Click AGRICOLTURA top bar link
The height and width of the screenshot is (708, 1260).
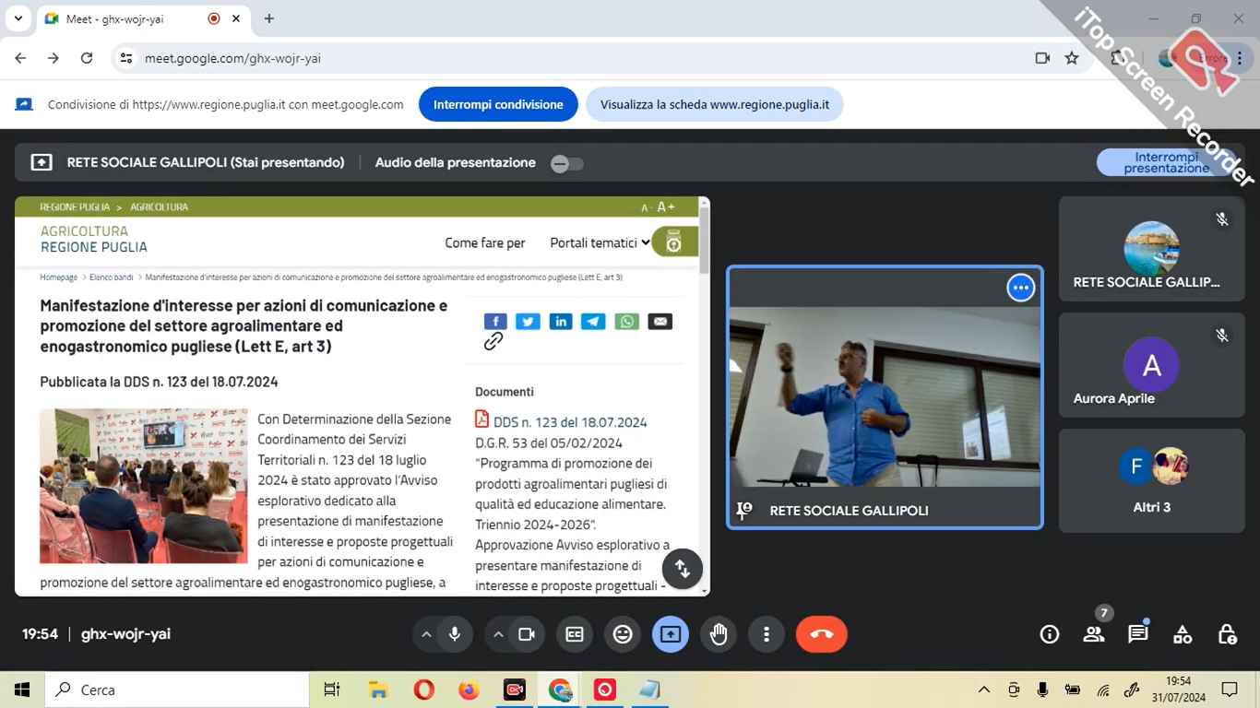click(159, 207)
